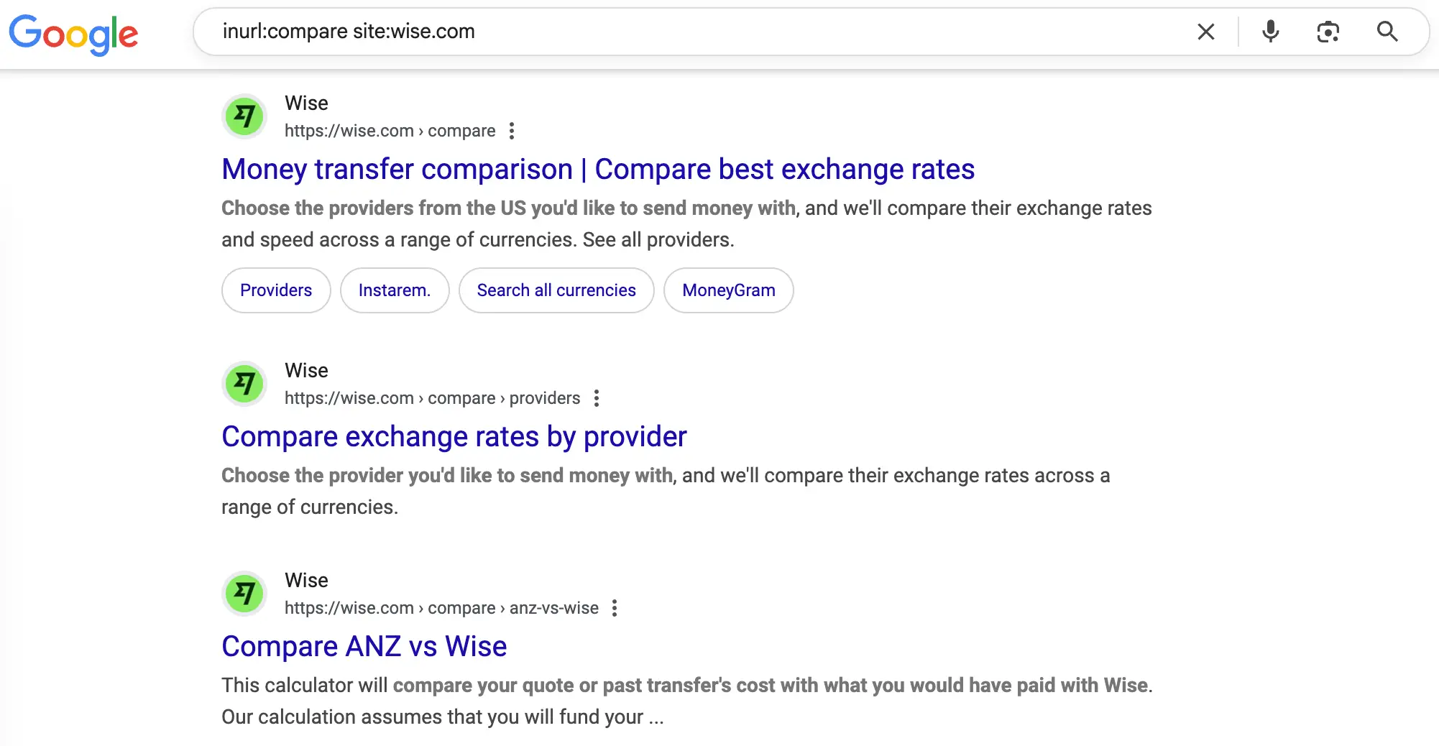Open Compare exchange rates by provider link
This screenshot has width=1439, height=746.
(x=454, y=437)
